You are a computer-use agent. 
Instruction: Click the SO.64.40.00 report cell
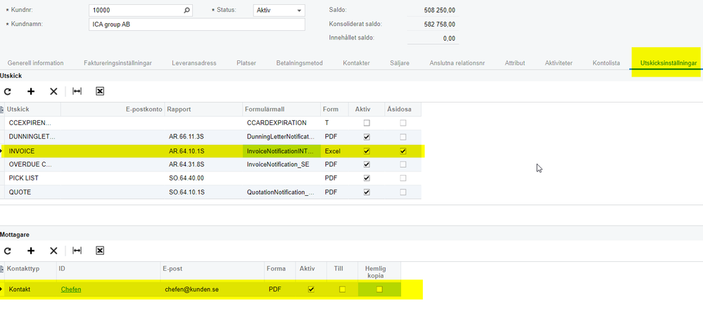click(204, 178)
